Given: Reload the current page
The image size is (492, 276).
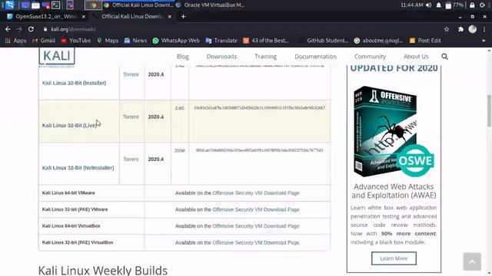Looking at the screenshot, I should click(31, 29).
